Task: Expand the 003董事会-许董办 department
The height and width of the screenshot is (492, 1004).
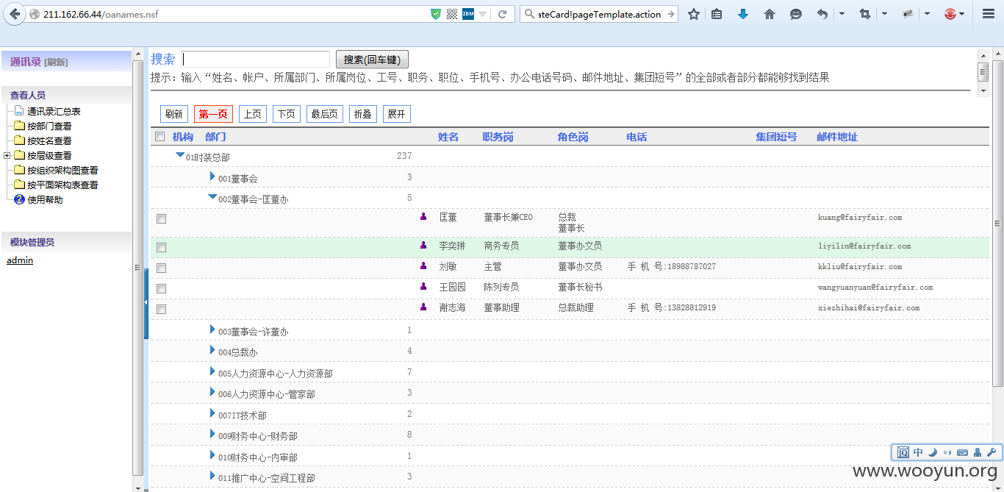Action: tap(212, 329)
